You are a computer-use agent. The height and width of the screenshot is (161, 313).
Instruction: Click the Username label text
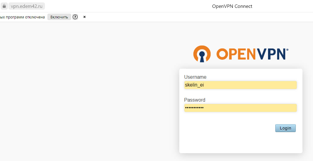(x=195, y=77)
